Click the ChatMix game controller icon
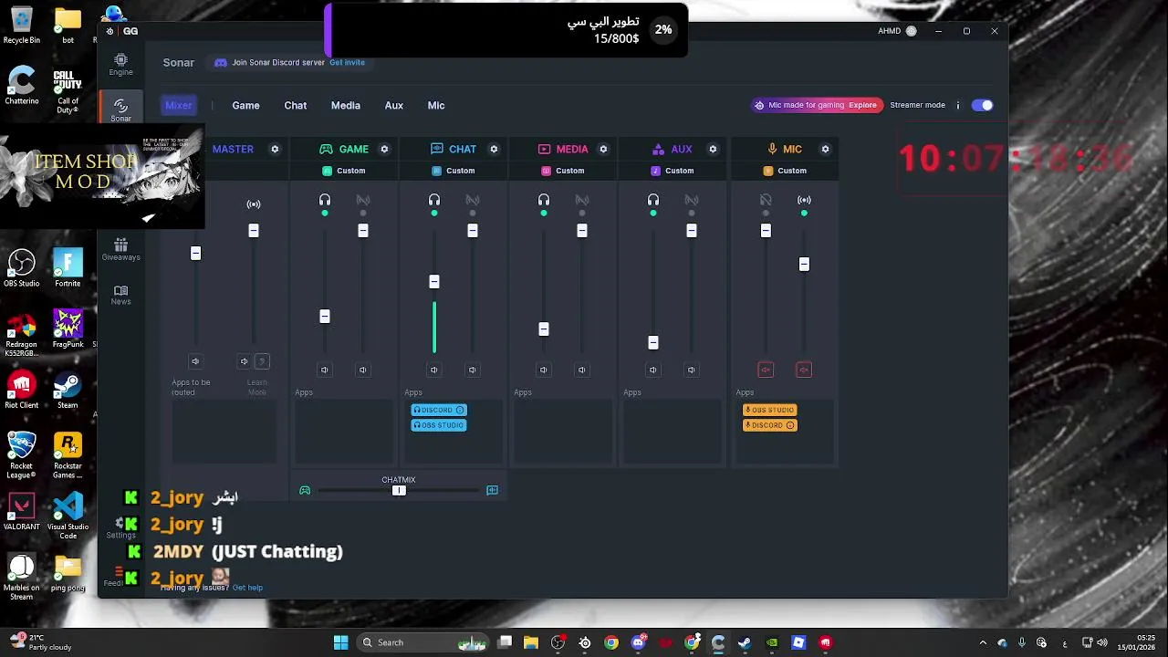The height and width of the screenshot is (657, 1168). point(305,490)
